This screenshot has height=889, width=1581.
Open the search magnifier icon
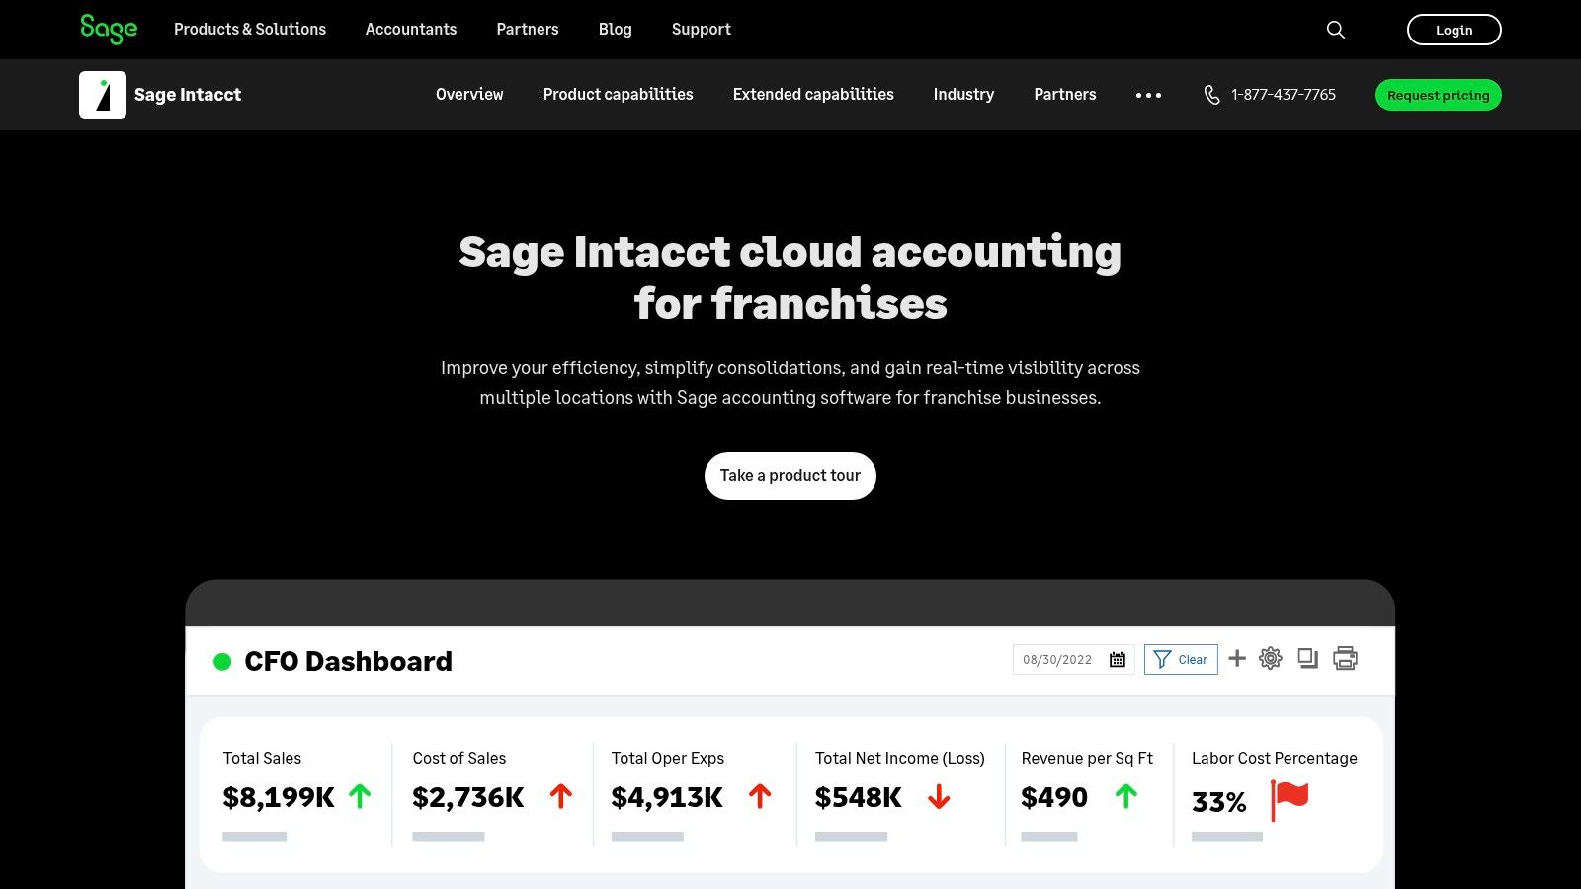(1336, 30)
